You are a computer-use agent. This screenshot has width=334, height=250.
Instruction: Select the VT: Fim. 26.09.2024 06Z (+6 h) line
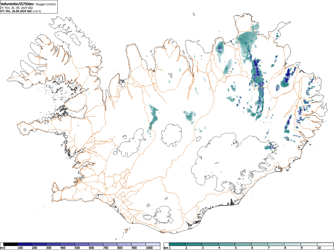point(21,11)
